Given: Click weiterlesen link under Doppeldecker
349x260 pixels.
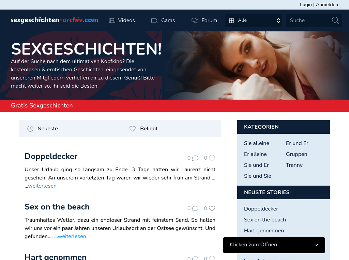Looking at the screenshot, I should coord(42,186).
